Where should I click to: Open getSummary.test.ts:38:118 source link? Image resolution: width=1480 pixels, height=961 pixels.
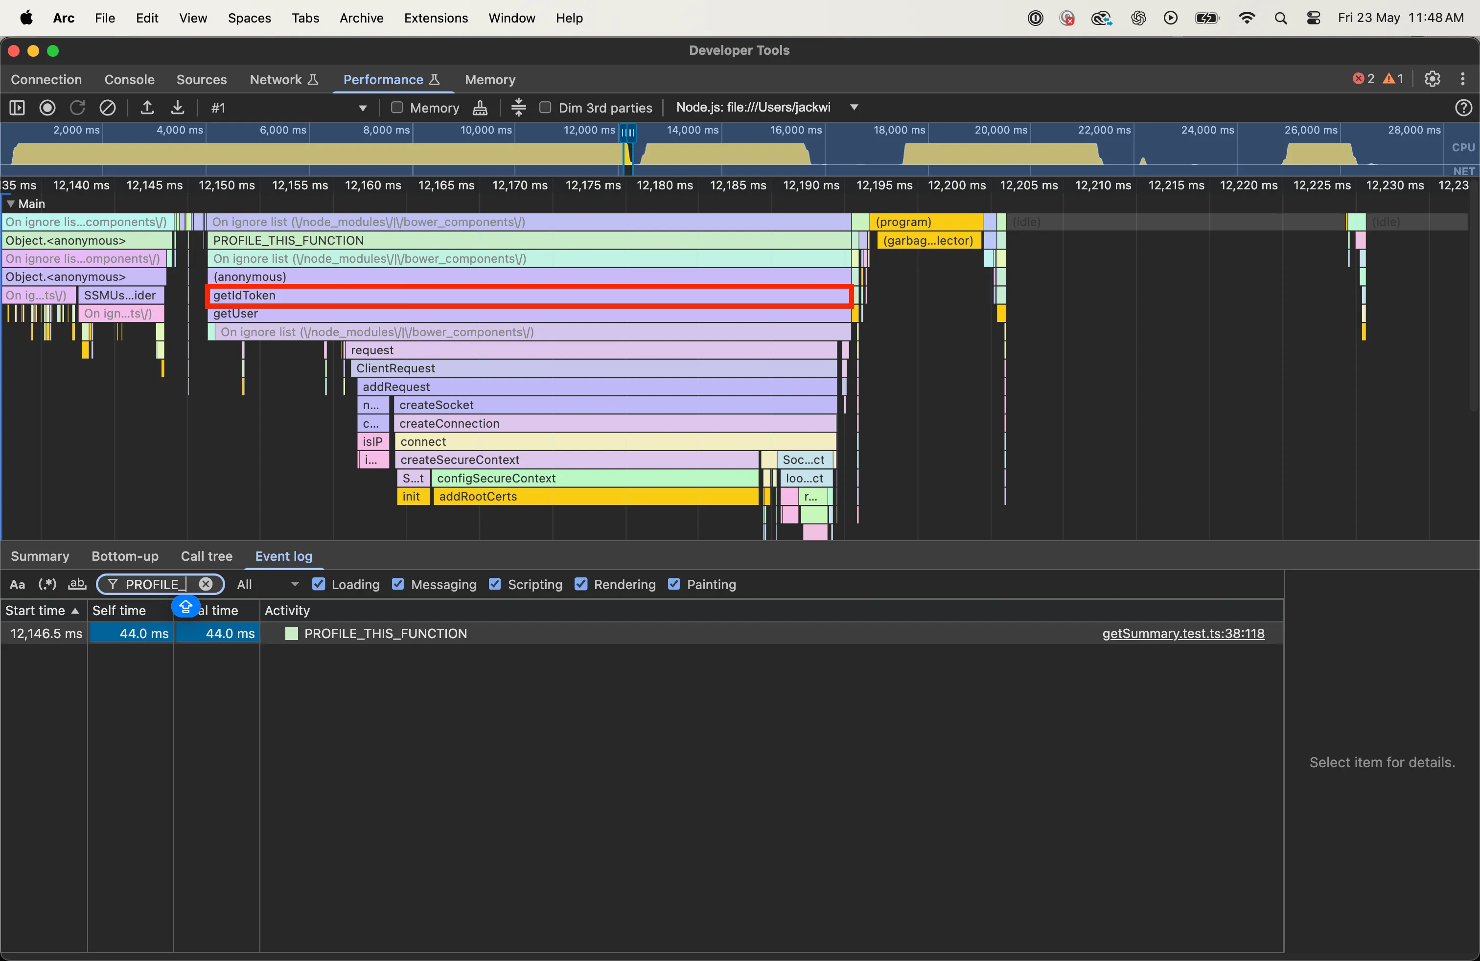(1183, 634)
